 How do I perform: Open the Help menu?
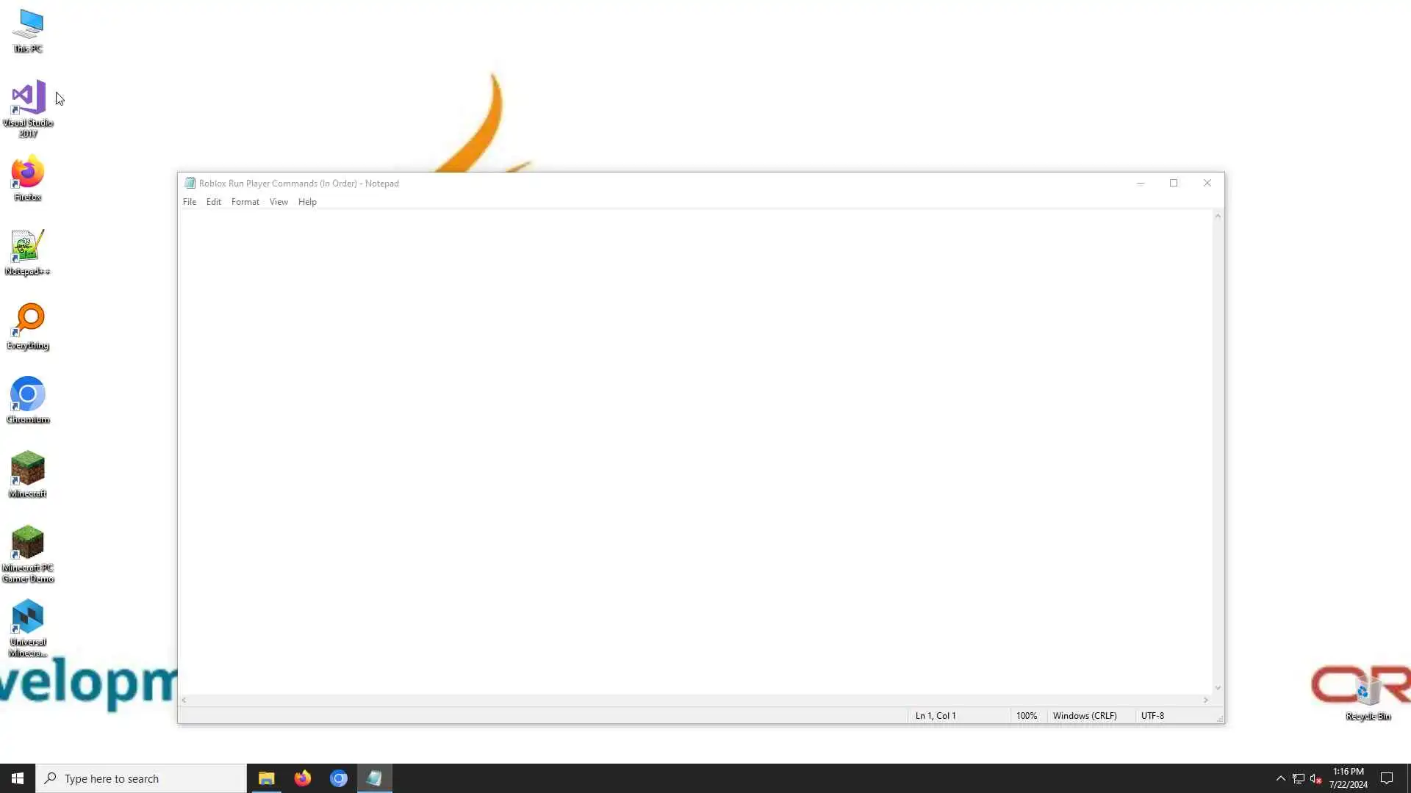click(307, 202)
